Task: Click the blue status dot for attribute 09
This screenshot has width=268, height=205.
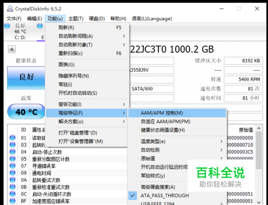Action: [x=12, y=173]
